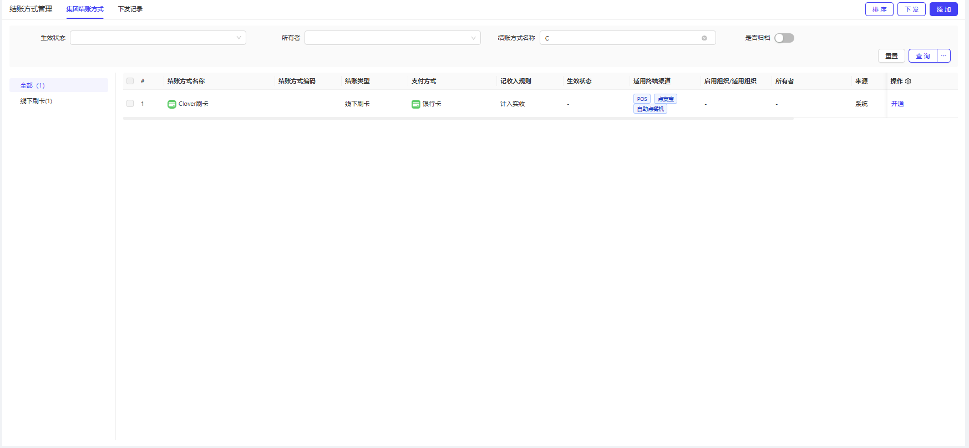Click the green Clover刷卡 card icon
The height and width of the screenshot is (448, 969).
172,104
